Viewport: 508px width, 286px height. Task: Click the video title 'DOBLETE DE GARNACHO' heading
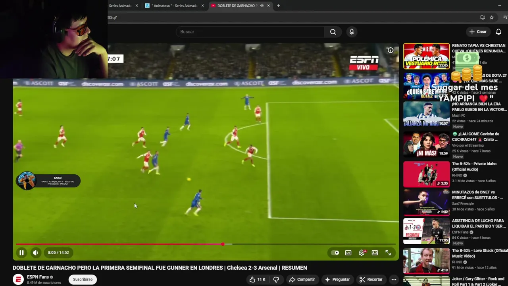(x=160, y=268)
